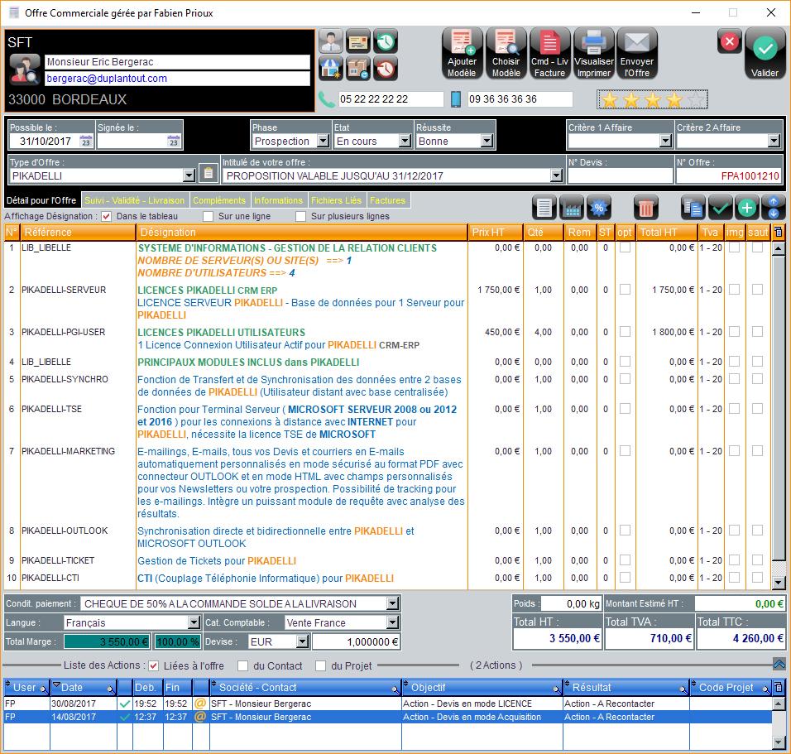Click the green phone handset icon
The image size is (791, 754).
[327, 99]
